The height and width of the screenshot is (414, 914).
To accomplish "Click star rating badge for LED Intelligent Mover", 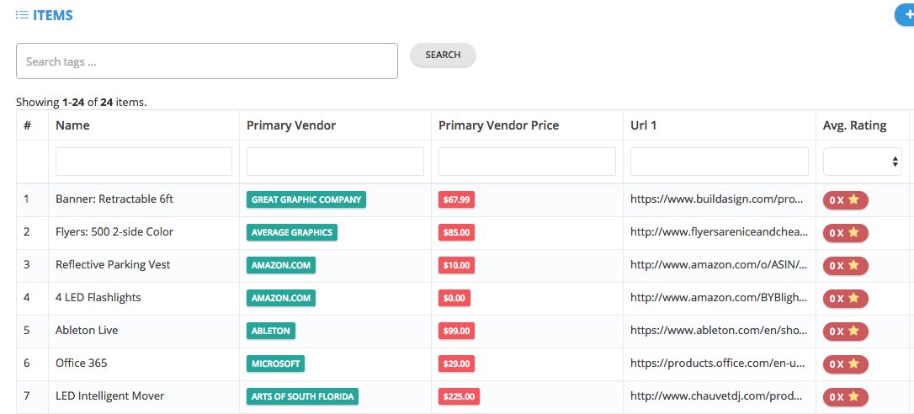I will tap(845, 397).
